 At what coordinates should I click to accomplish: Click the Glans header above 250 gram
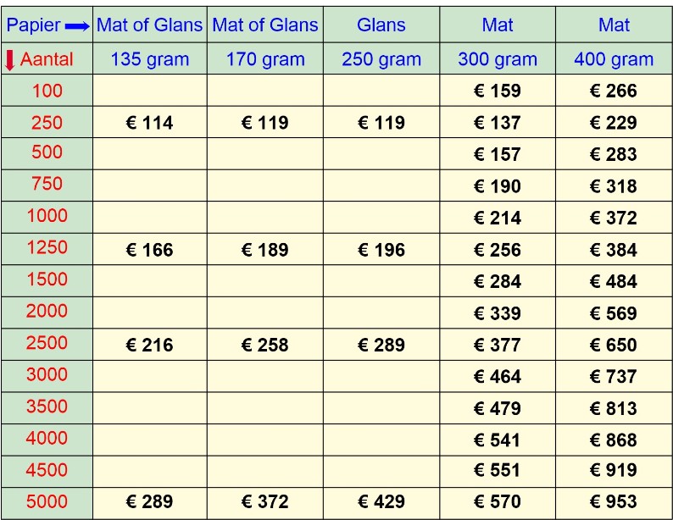[x=381, y=25]
